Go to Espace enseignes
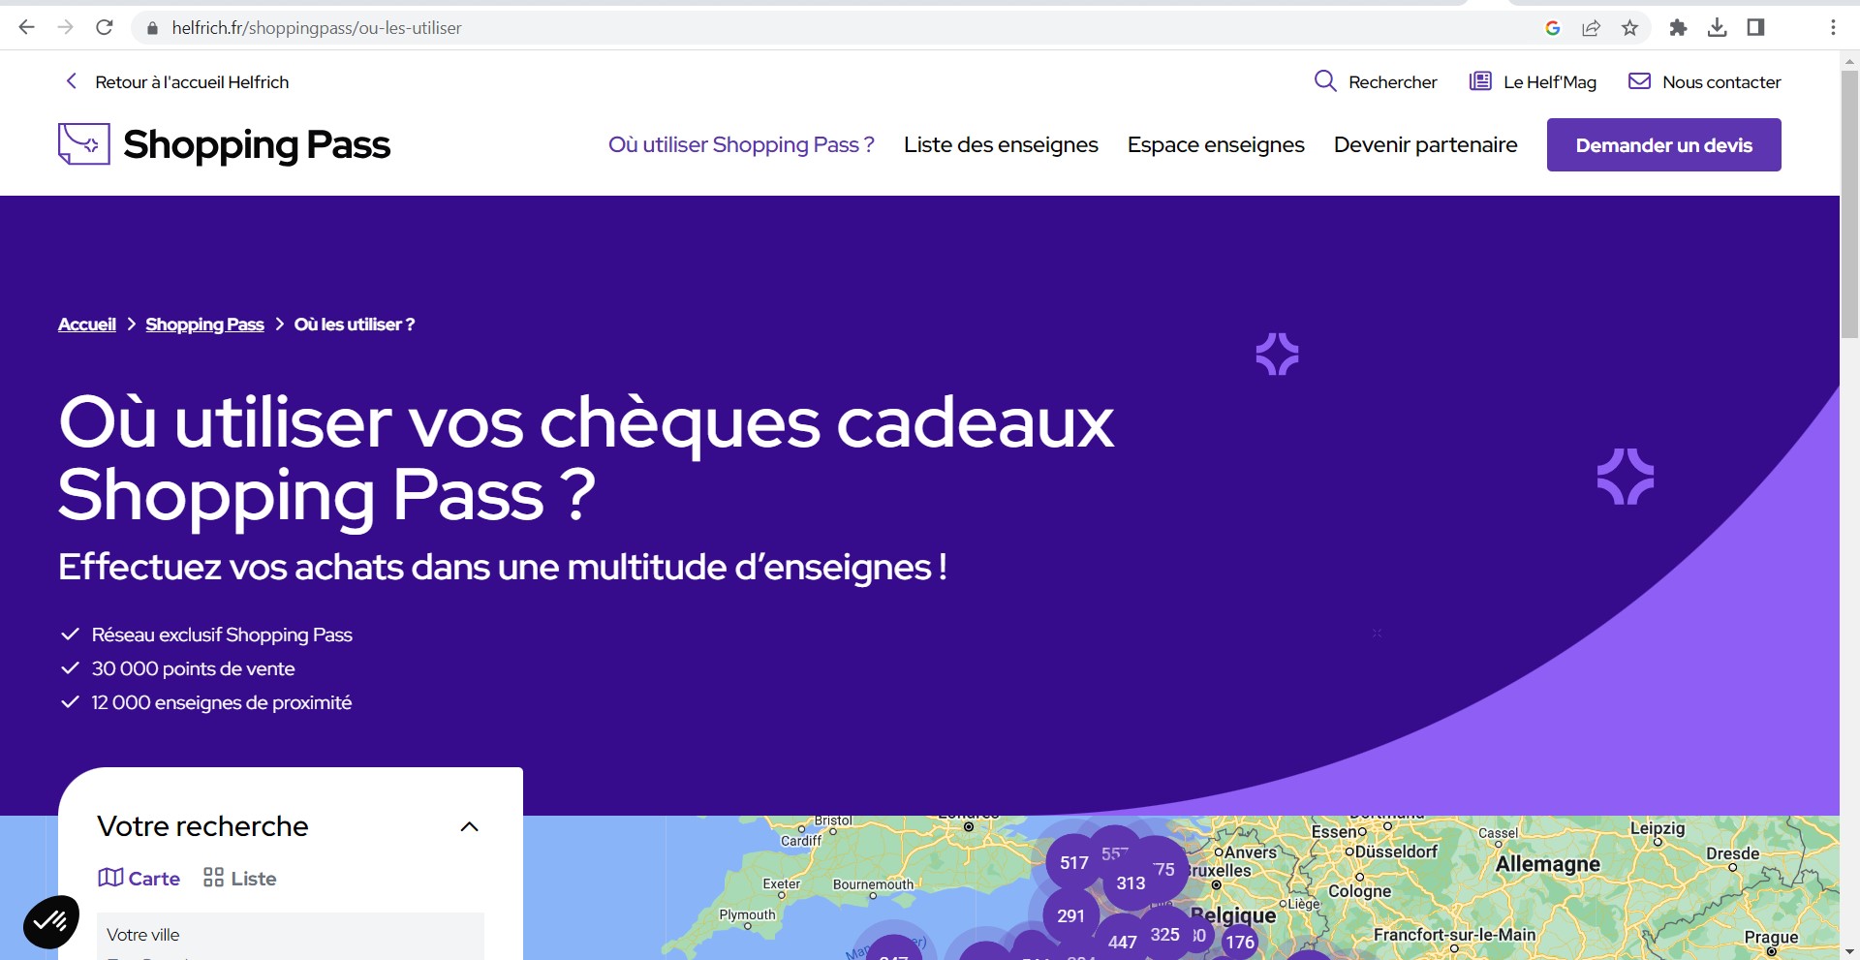 [1216, 144]
